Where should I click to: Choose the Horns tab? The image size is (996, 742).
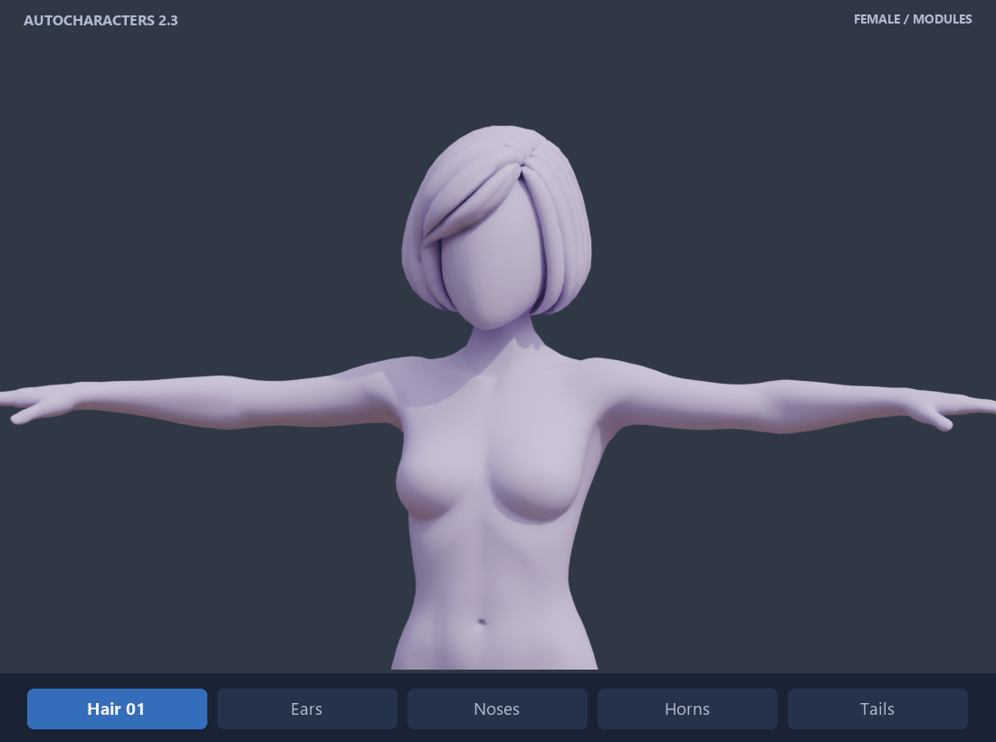[x=687, y=709]
